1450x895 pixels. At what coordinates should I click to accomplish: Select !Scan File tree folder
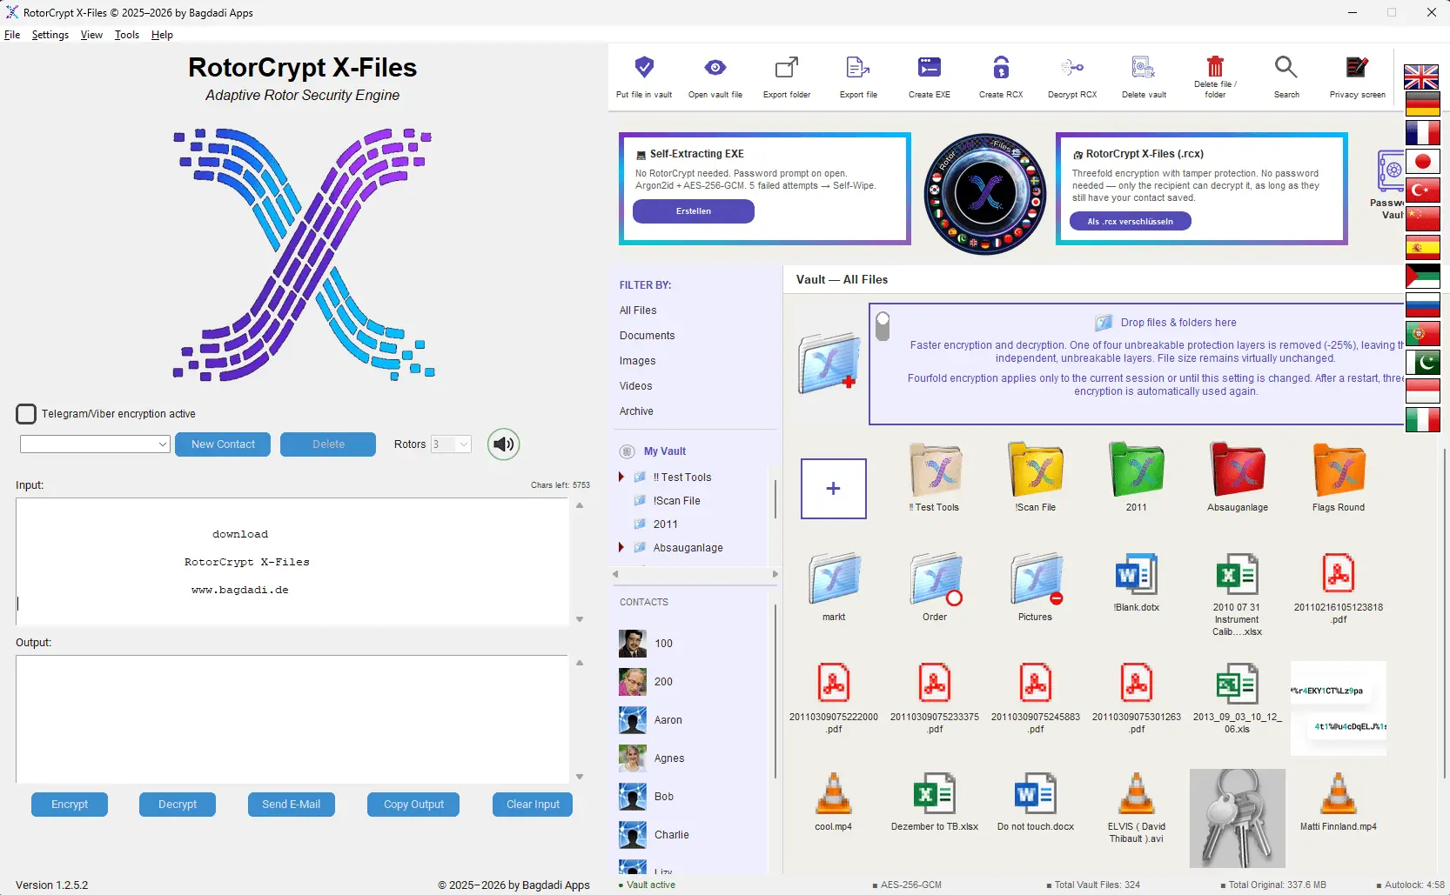(676, 500)
